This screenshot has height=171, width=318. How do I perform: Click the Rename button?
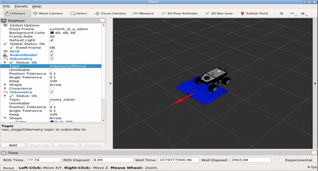[93, 145]
